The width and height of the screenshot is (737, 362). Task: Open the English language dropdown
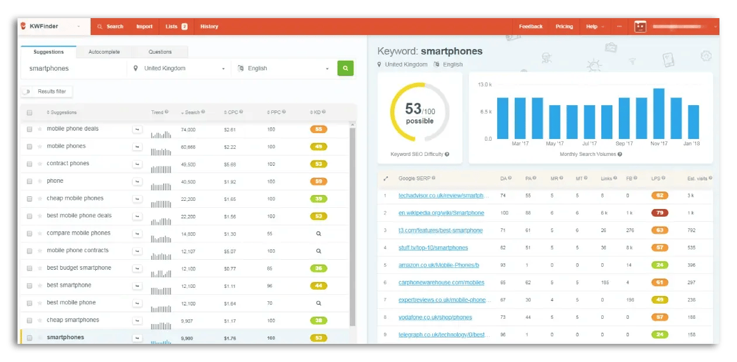[285, 68]
